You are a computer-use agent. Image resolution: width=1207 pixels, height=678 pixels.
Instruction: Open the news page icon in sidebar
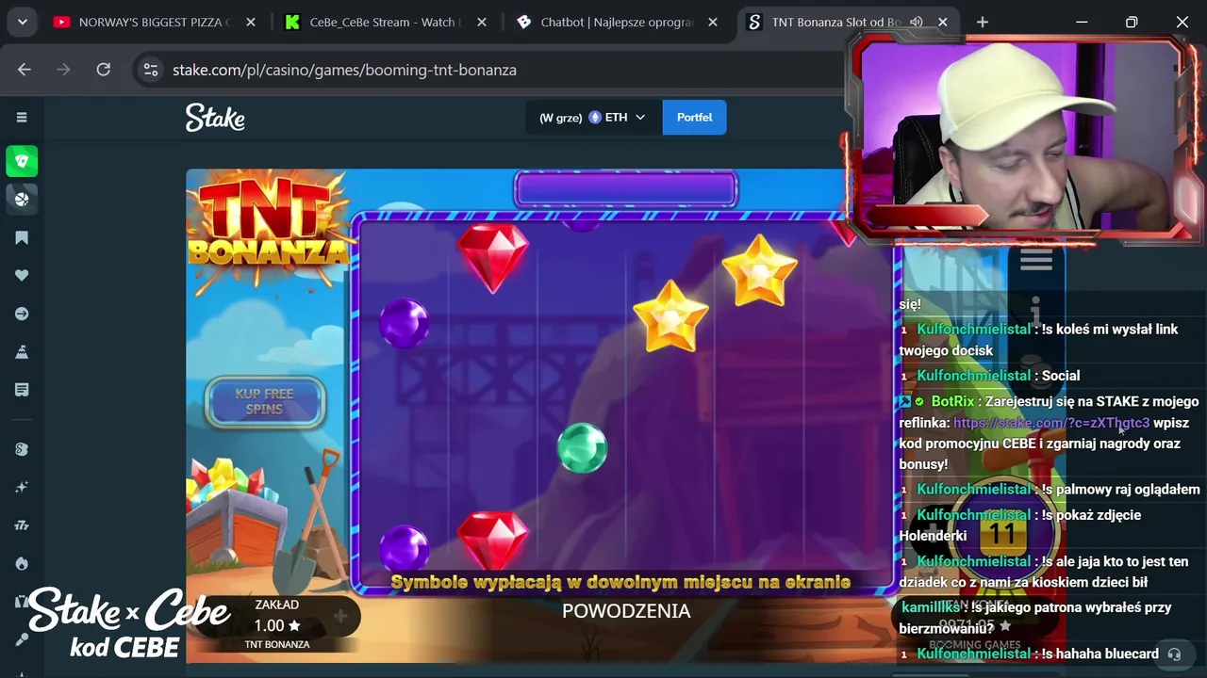point(22,390)
